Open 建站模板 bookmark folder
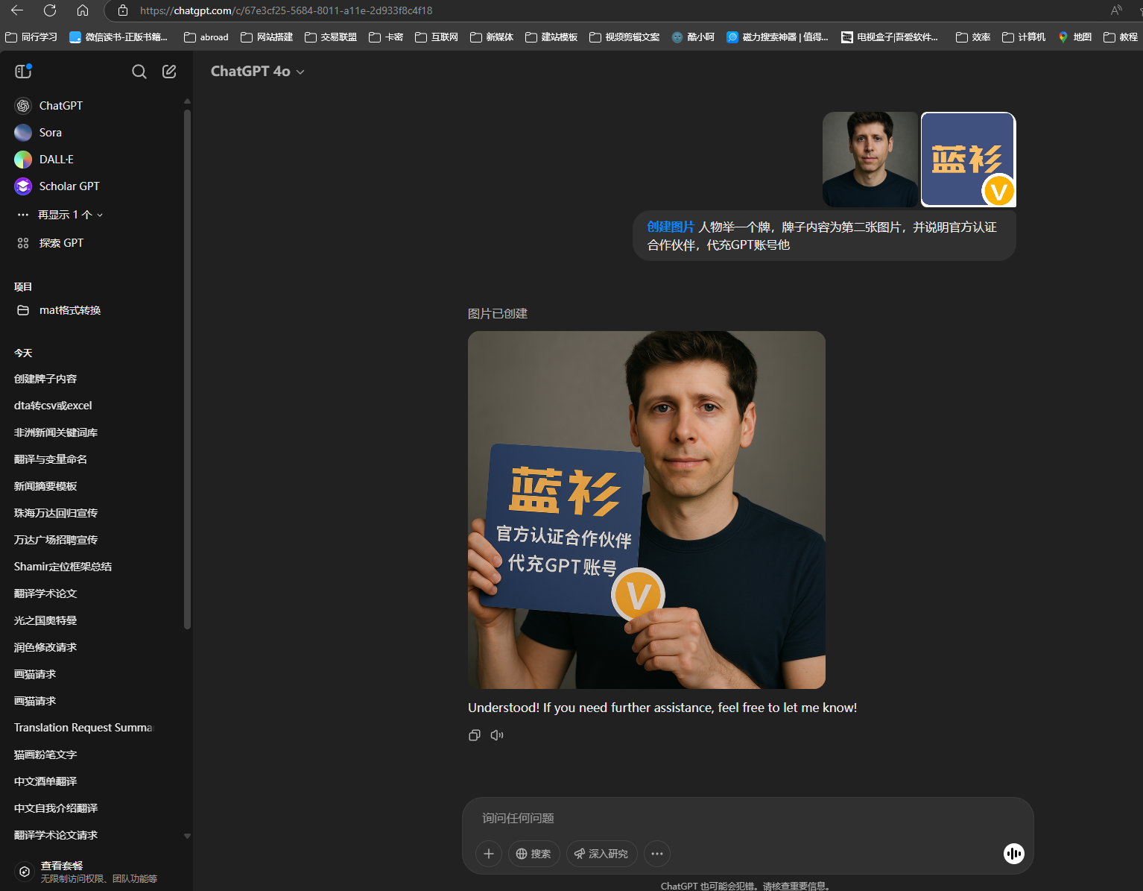 click(551, 37)
